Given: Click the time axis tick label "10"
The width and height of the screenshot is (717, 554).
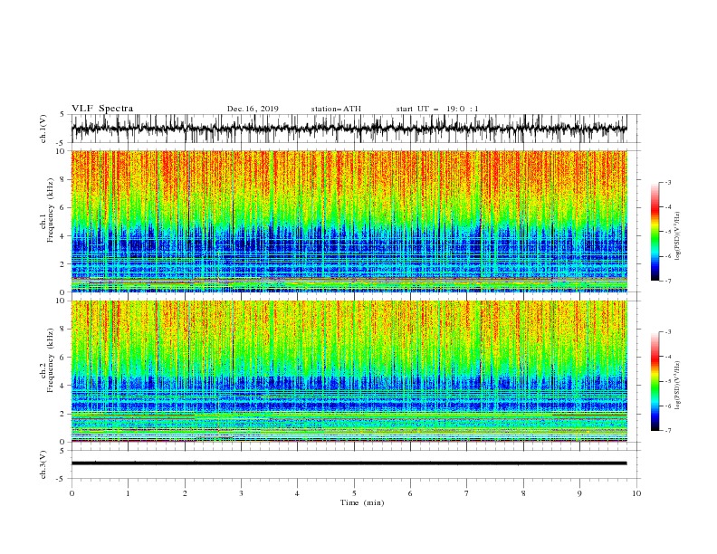Looking at the screenshot, I should (636, 493).
